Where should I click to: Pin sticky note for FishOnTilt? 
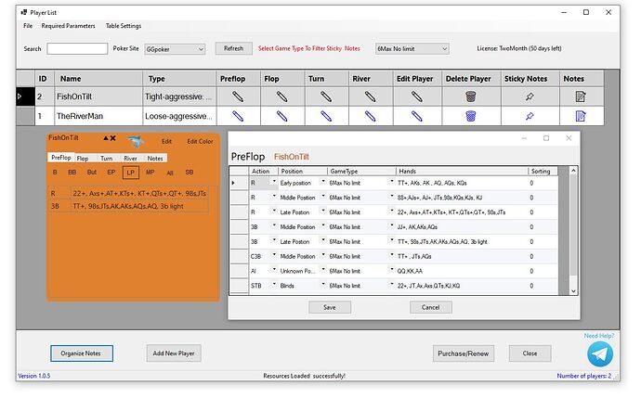click(x=530, y=96)
